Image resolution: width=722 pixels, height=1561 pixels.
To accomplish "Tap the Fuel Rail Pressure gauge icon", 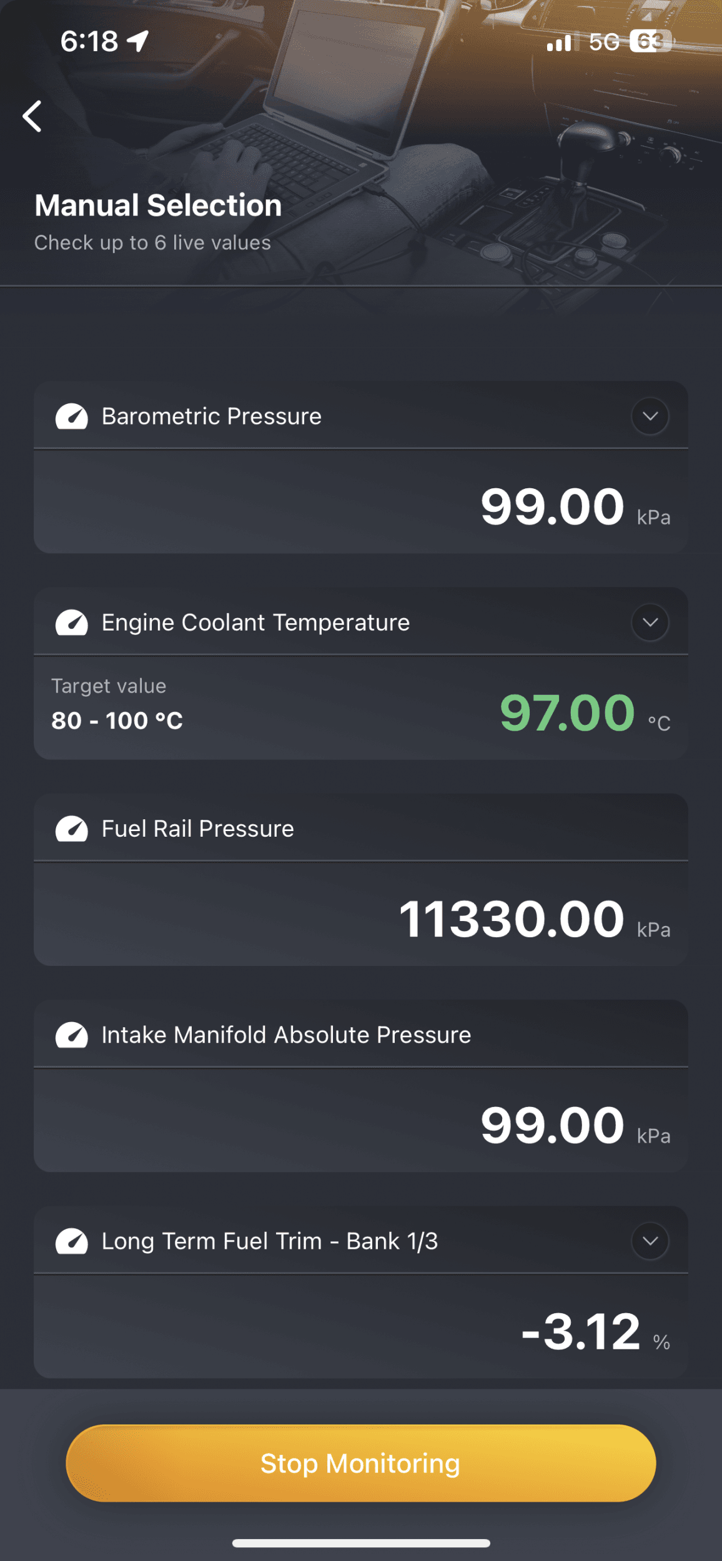I will (72, 829).
